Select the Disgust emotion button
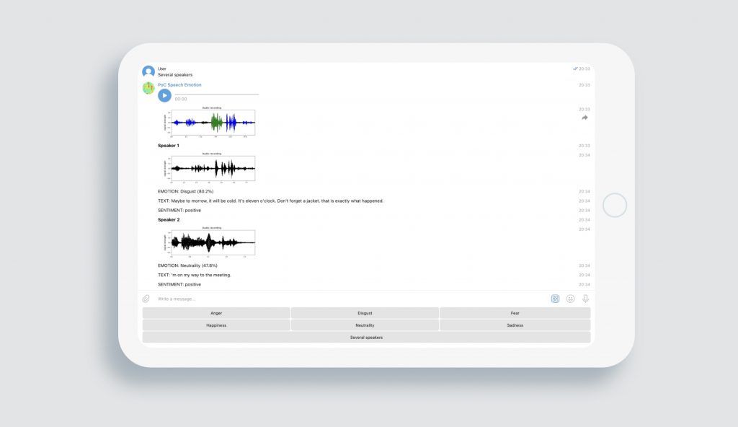738x427 pixels. coord(365,312)
